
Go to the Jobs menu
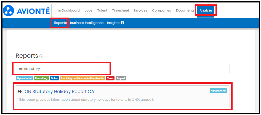(x=88, y=10)
